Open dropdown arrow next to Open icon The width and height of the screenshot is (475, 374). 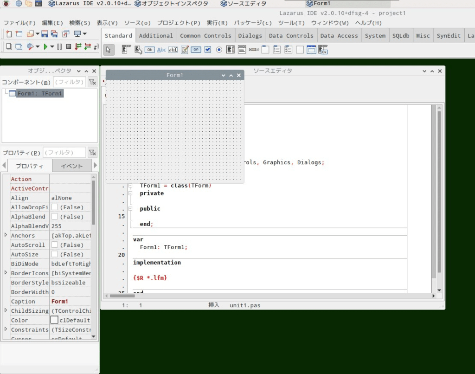38,34
